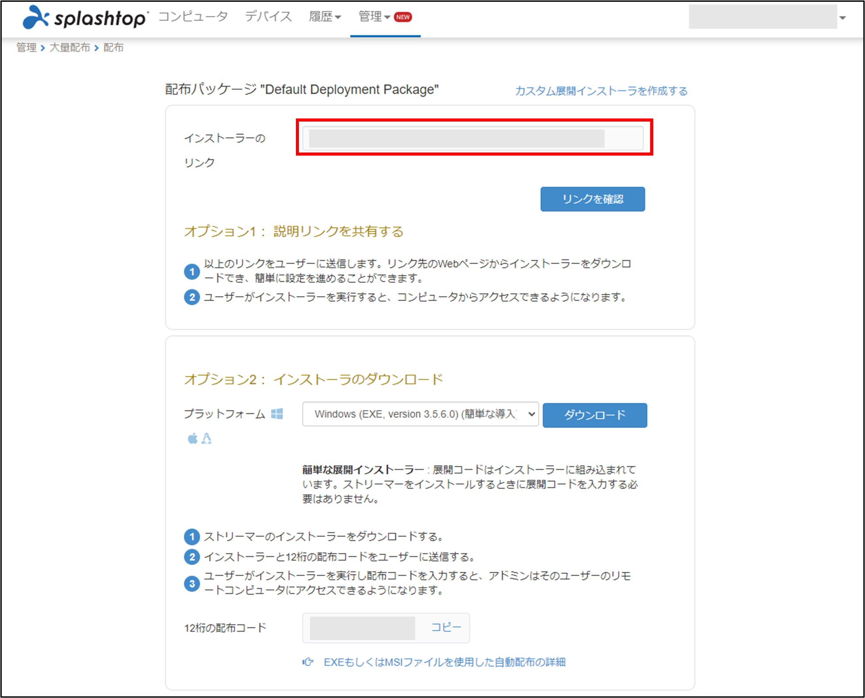The image size is (865, 698).
Task: Click the installer link text field
Action: point(473,138)
